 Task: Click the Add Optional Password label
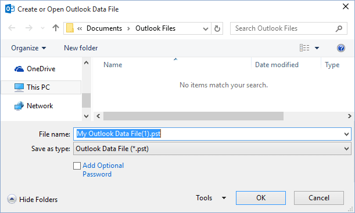click(103, 170)
